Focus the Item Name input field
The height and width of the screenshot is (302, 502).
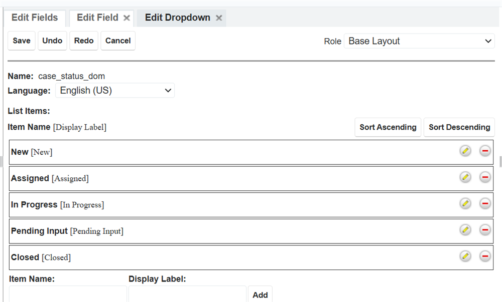(x=68, y=294)
